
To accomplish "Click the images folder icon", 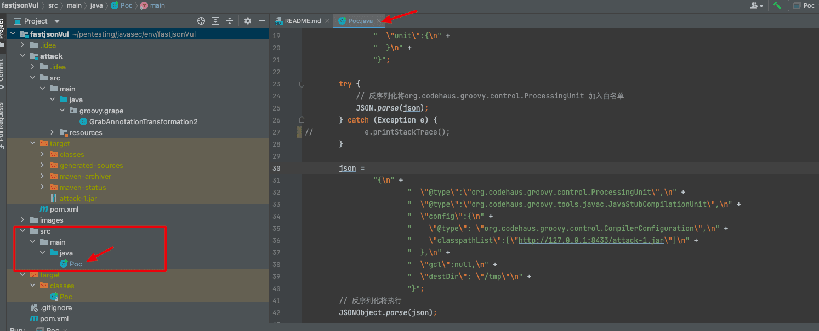I will tap(33, 220).
